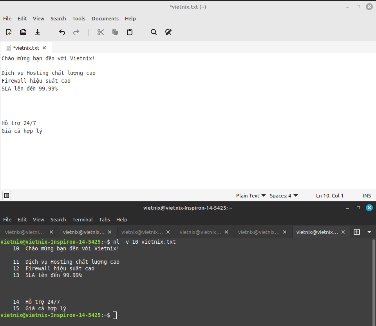Click terminal output line numbered 15
This screenshot has height=326, width=376.
(x=40, y=308)
